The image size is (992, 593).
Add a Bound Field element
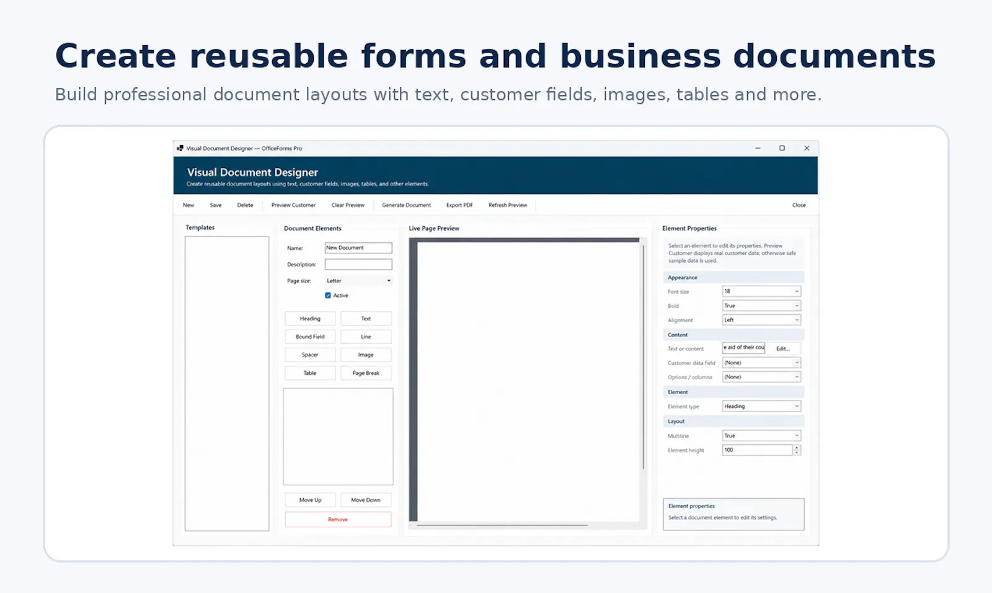(310, 336)
